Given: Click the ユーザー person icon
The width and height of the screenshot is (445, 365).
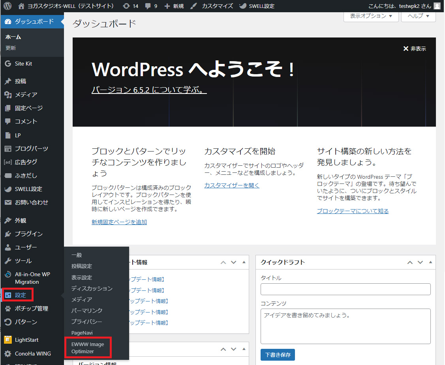Looking at the screenshot, I should click(8, 247).
